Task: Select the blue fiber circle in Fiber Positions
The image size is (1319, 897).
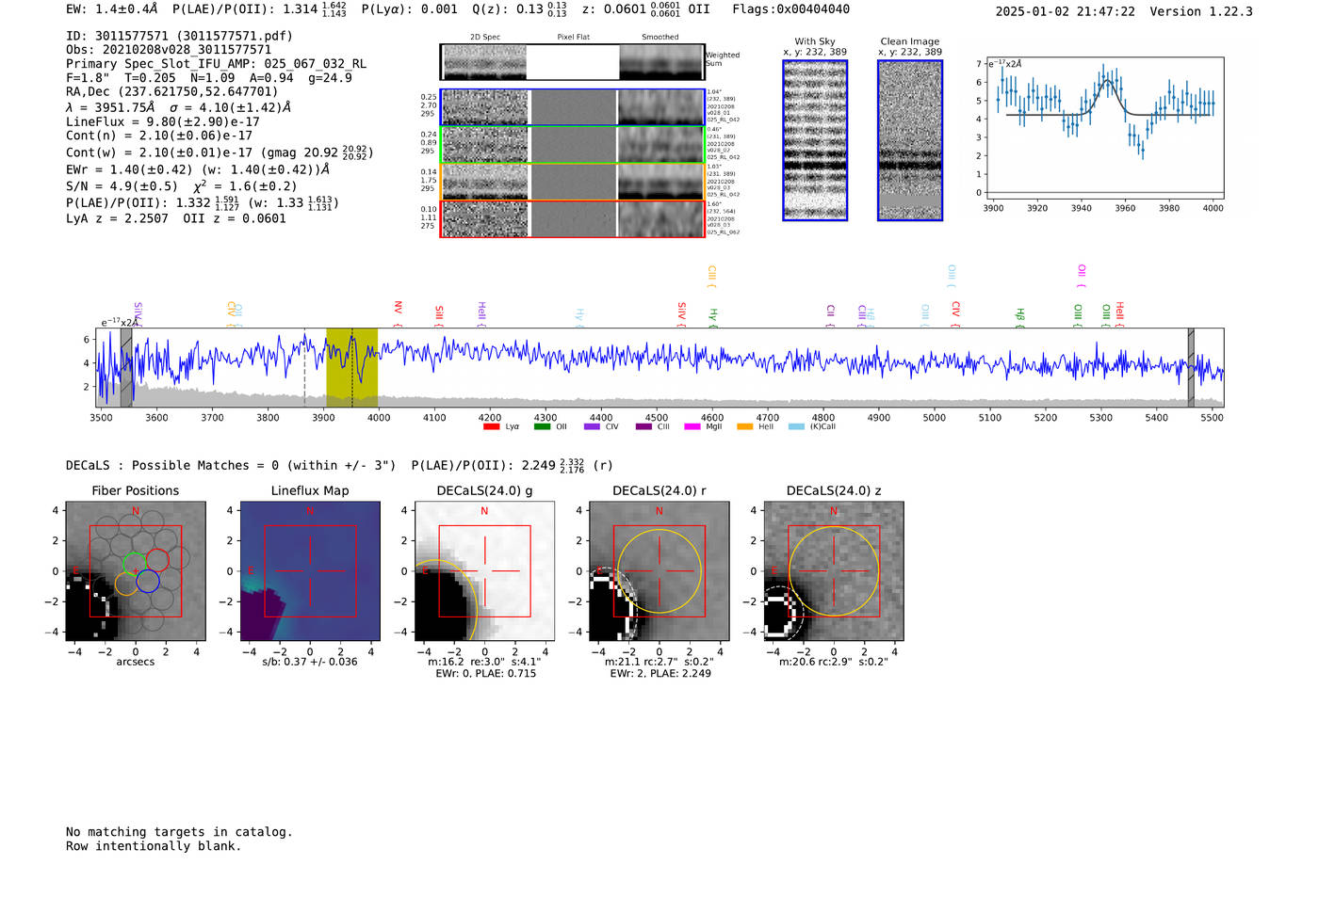Action: pyautogui.click(x=147, y=582)
